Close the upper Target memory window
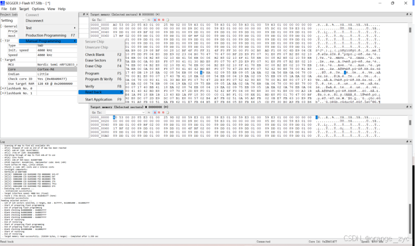The height and width of the screenshot is (246, 415). [410, 14]
